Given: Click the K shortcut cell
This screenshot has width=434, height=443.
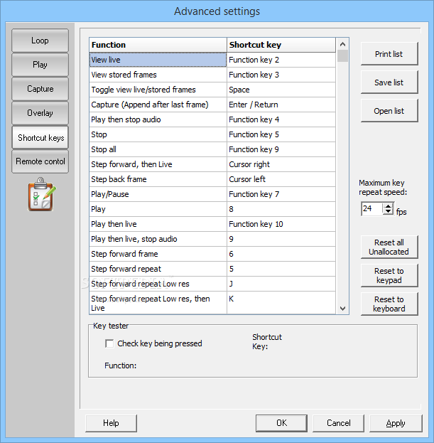Looking at the screenshot, I should (281, 303).
